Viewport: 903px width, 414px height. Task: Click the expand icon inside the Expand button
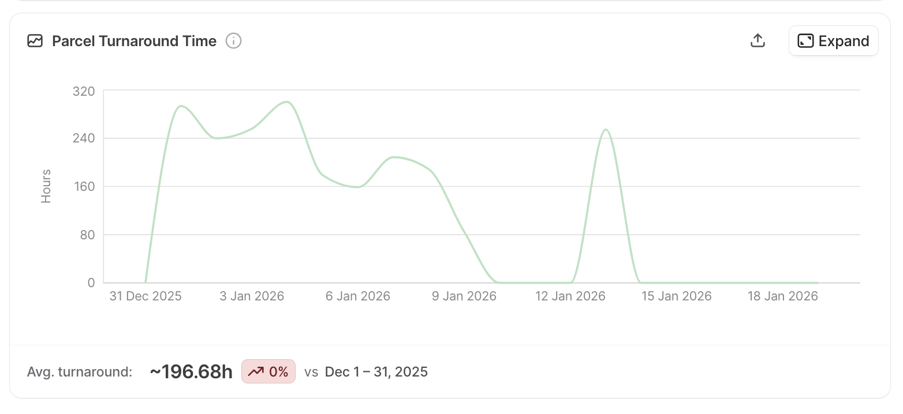point(805,41)
